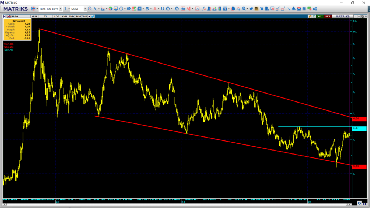This screenshot has width=370, height=208.
Task: Toggle the KHN chart option
Action: (64, 16)
